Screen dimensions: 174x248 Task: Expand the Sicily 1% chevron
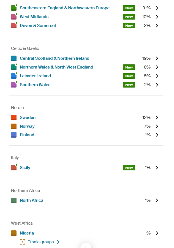coord(157,168)
